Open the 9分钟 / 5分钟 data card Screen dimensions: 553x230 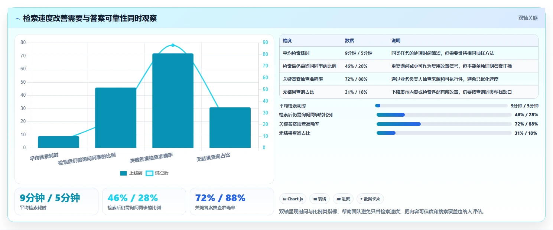(56, 201)
